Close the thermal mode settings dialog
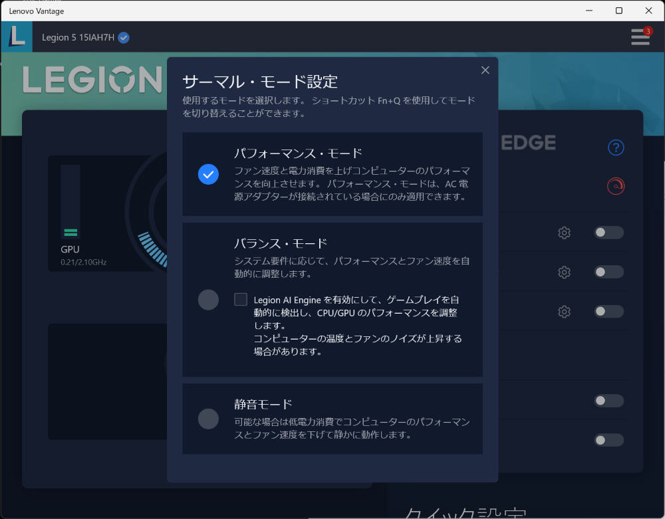The height and width of the screenshot is (519, 665). pos(485,70)
